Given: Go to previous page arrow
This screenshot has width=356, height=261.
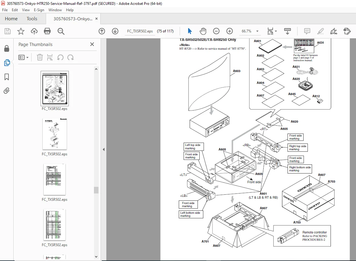Looking at the screenshot, I should pyautogui.click(x=102, y=31).
